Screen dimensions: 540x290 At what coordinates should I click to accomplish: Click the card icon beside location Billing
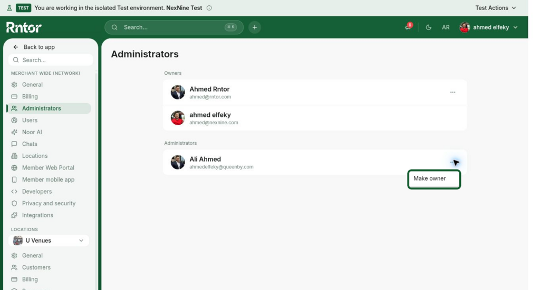[x=14, y=279]
